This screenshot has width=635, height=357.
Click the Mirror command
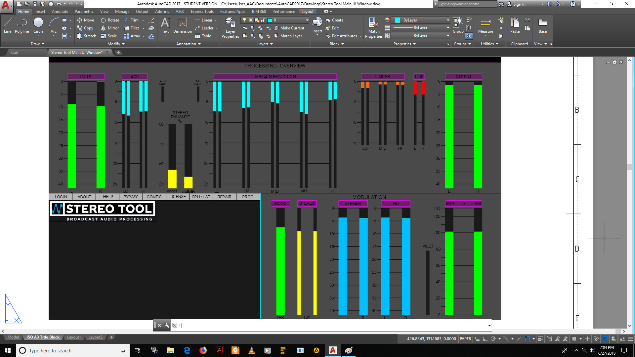(110, 28)
